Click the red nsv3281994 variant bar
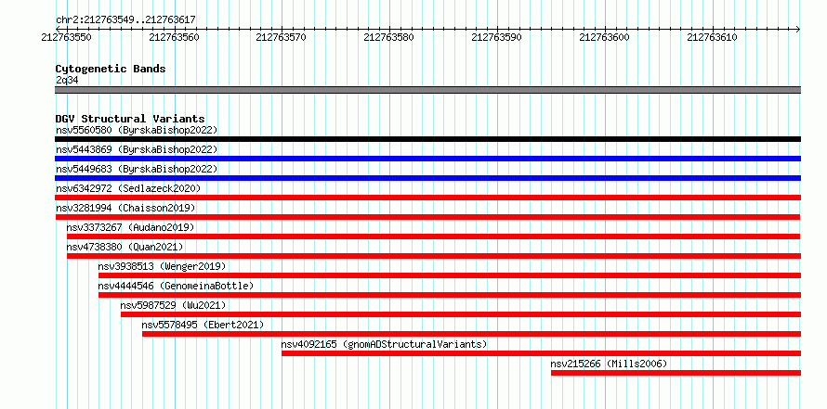 427,217
